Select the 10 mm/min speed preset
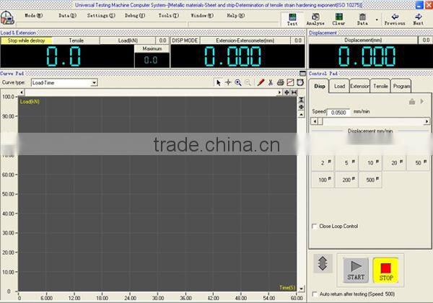Image resolution: width=433 pixels, height=303 pixels. [x=371, y=163]
